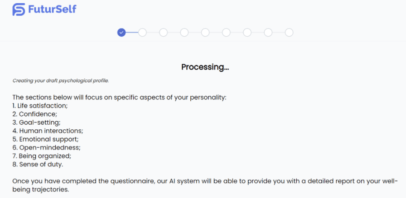The image size is (406, 198).
Task: Click the FuturSelf logo icon
Action: click(19, 9)
